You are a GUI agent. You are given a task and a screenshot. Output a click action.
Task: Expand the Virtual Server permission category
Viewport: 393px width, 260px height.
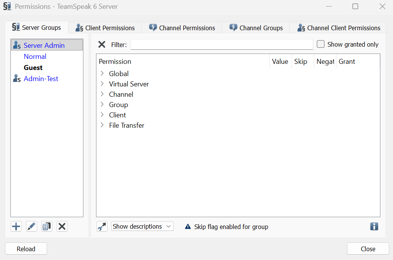102,84
